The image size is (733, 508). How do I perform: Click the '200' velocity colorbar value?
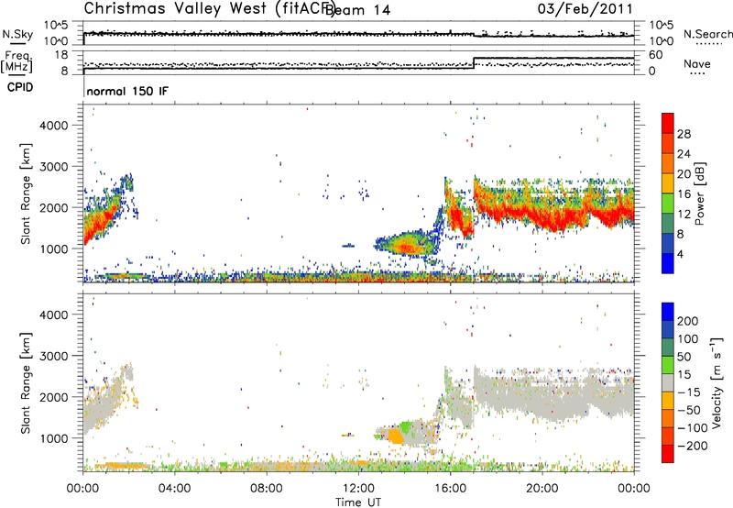[x=688, y=321]
